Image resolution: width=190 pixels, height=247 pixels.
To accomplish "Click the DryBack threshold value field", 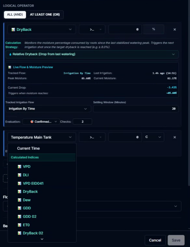I will (125, 29).
